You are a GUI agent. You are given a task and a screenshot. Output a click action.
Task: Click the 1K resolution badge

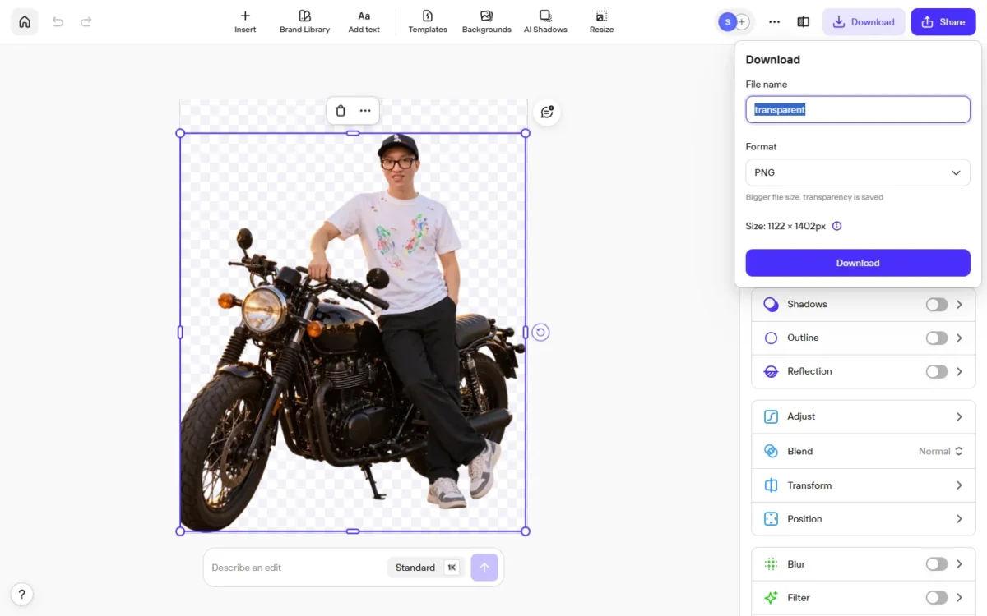452,568
